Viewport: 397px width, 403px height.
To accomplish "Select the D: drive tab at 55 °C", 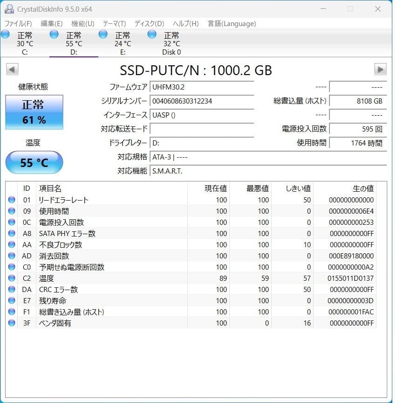I will coord(74,43).
